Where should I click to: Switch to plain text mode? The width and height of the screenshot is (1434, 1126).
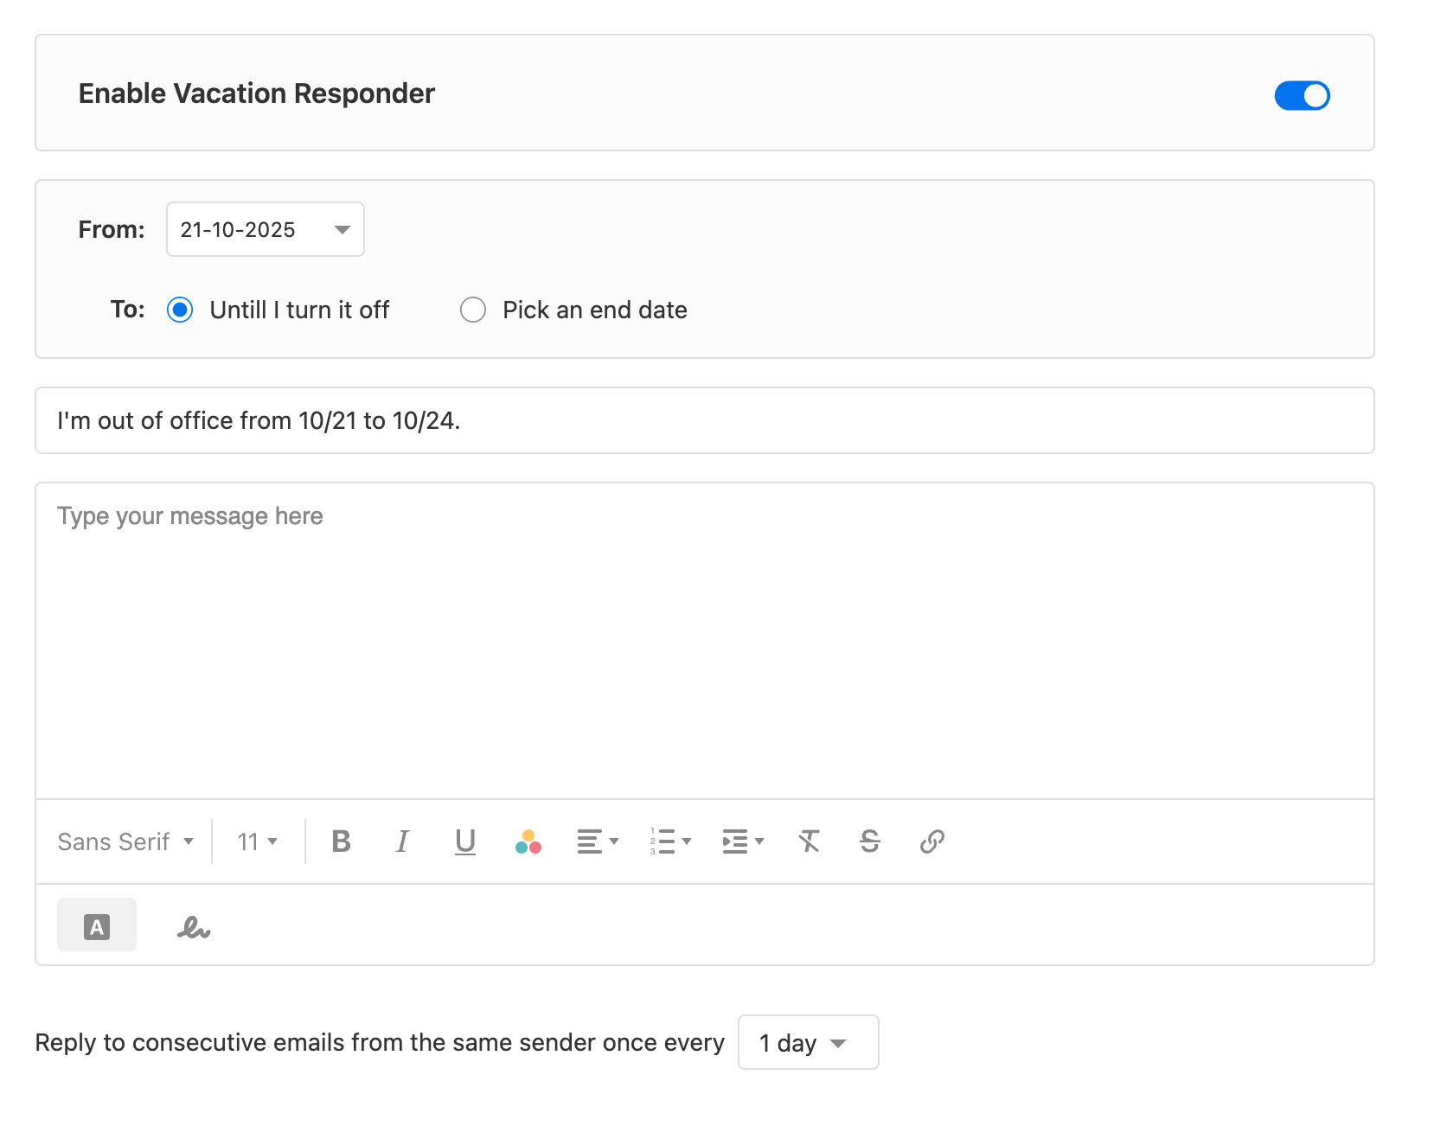click(x=96, y=924)
